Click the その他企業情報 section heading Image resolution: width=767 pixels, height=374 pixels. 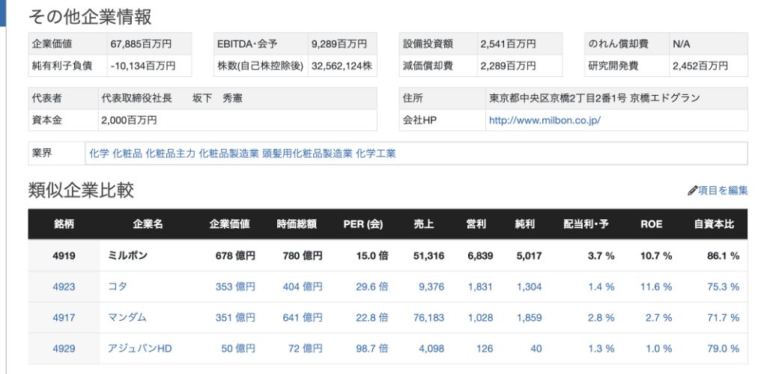tap(90, 17)
